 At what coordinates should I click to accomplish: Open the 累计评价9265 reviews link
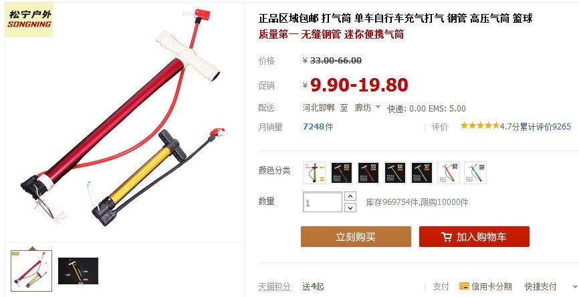coord(546,127)
